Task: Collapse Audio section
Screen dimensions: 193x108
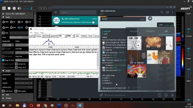Action: [3, 71]
